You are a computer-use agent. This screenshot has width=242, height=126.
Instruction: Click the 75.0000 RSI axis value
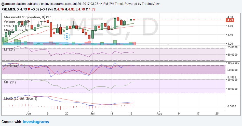232,47
